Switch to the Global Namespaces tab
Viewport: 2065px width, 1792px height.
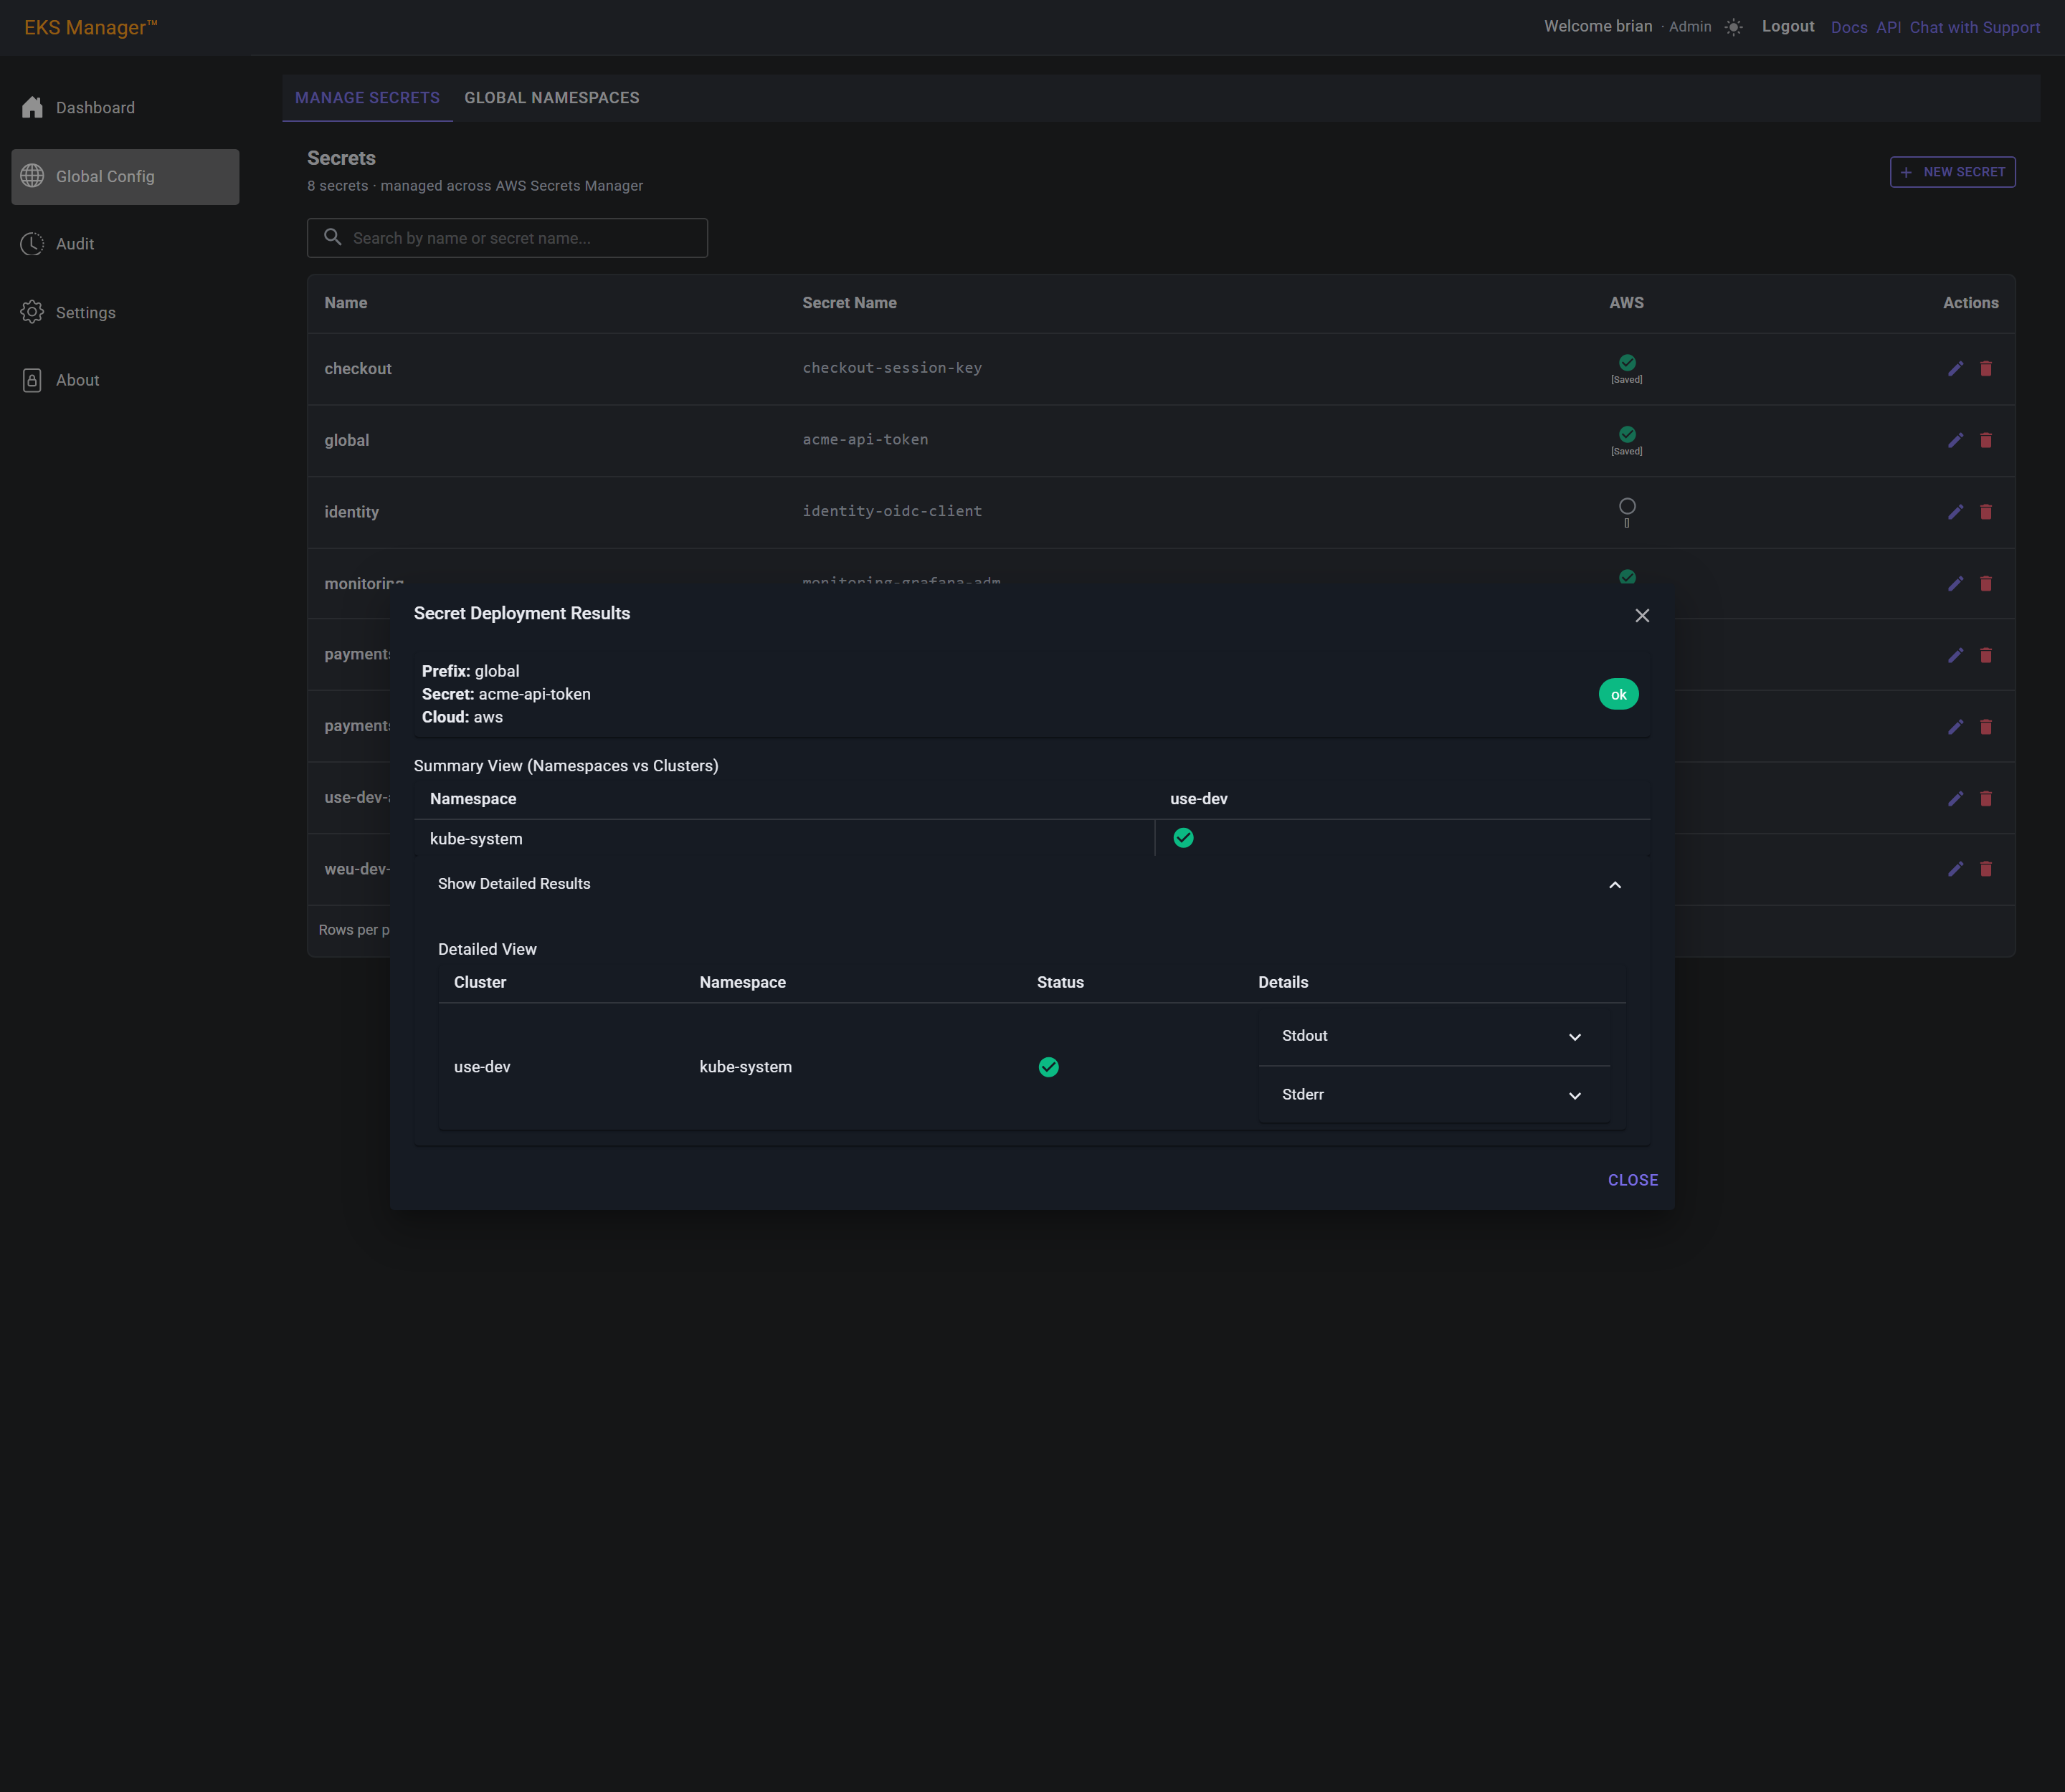tap(551, 98)
